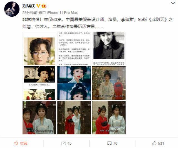The height and width of the screenshot is (148, 178).
Task: Like the post with thumbs-up 531
Action: 154,143
